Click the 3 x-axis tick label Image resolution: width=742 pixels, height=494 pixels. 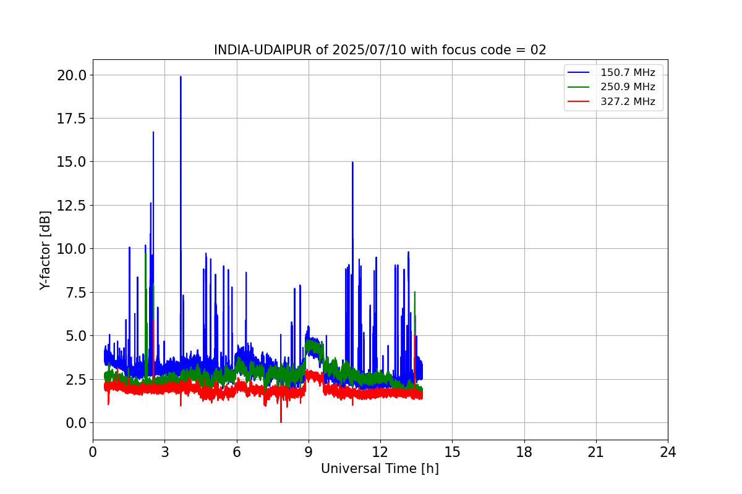tap(164, 452)
